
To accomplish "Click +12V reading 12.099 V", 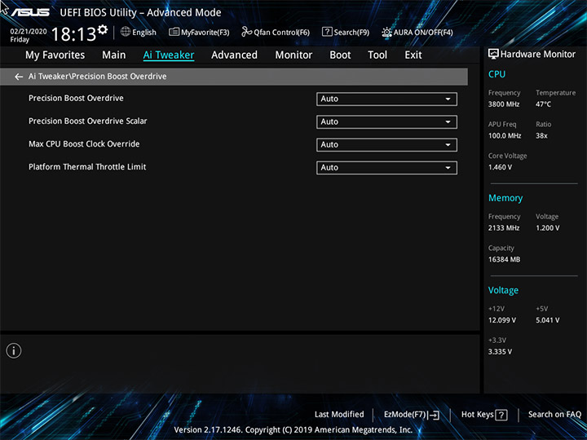I will click(502, 320).
